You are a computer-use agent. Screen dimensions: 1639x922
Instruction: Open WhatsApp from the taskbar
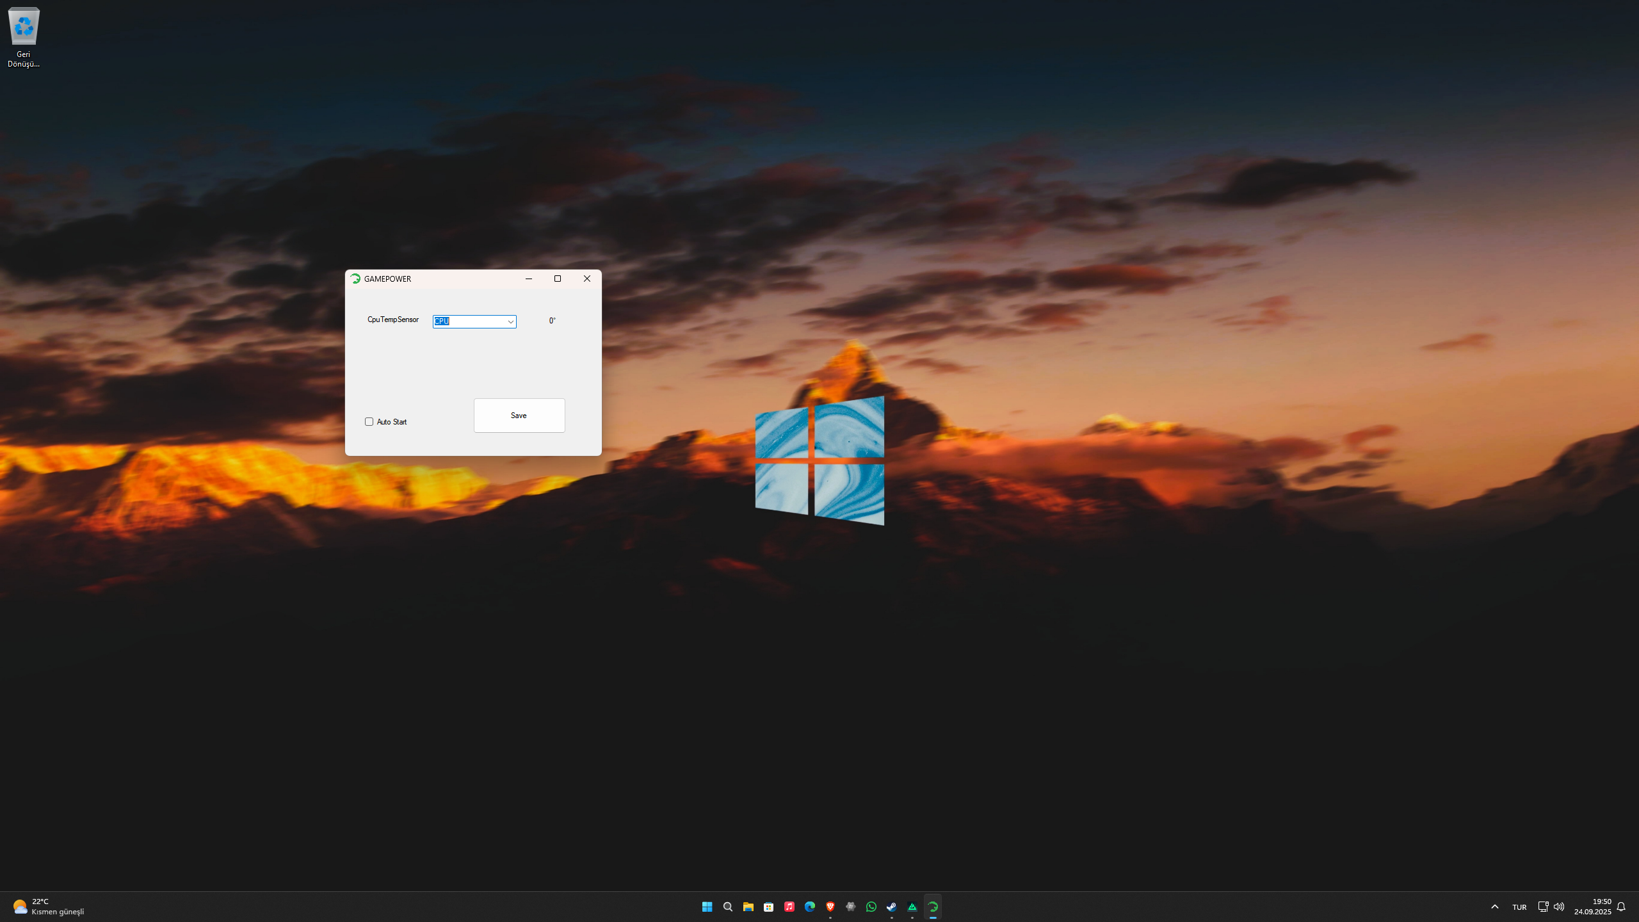871,907
